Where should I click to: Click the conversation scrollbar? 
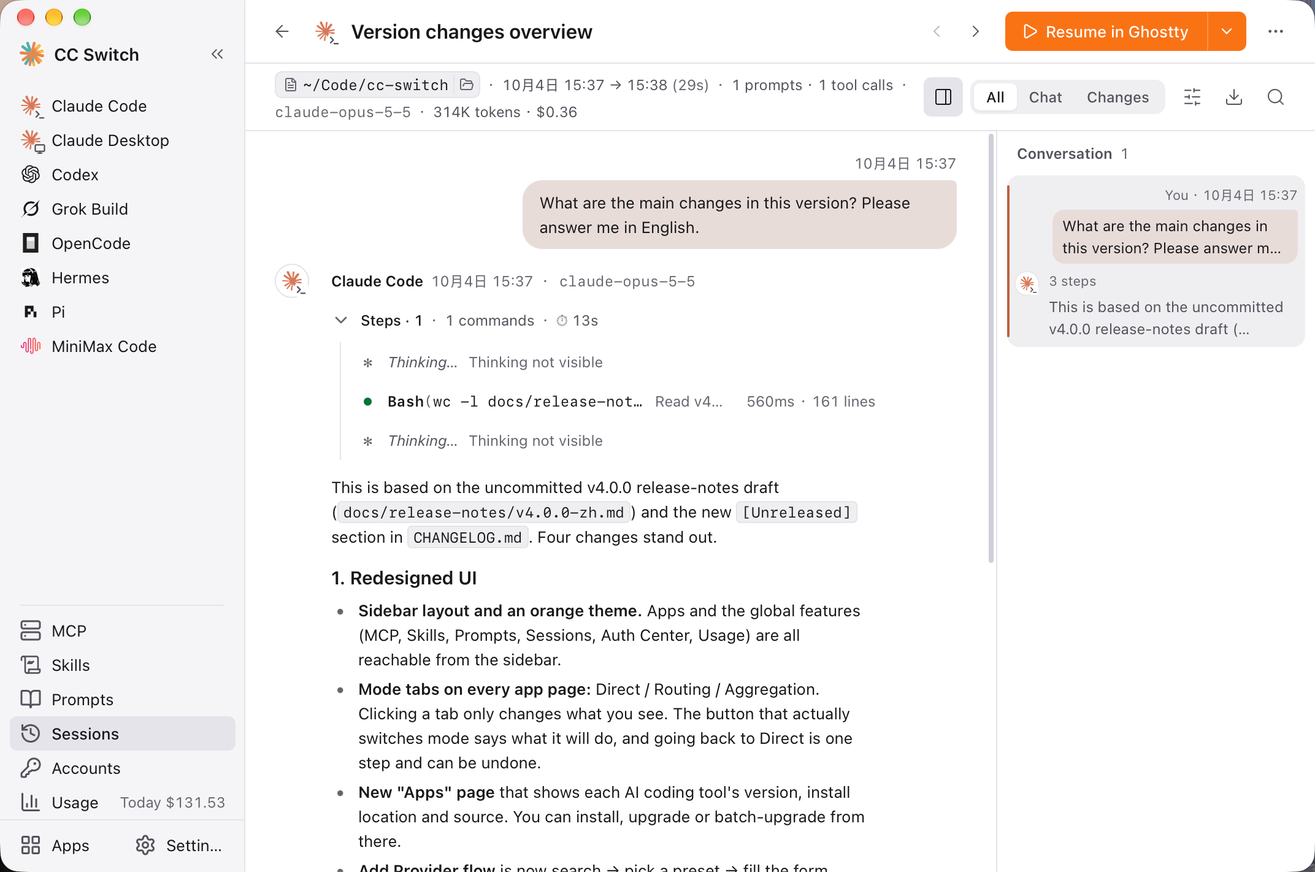click(991, 348)
